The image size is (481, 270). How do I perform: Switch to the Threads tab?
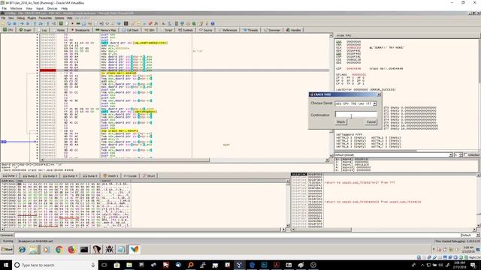(x=250, y=30)
